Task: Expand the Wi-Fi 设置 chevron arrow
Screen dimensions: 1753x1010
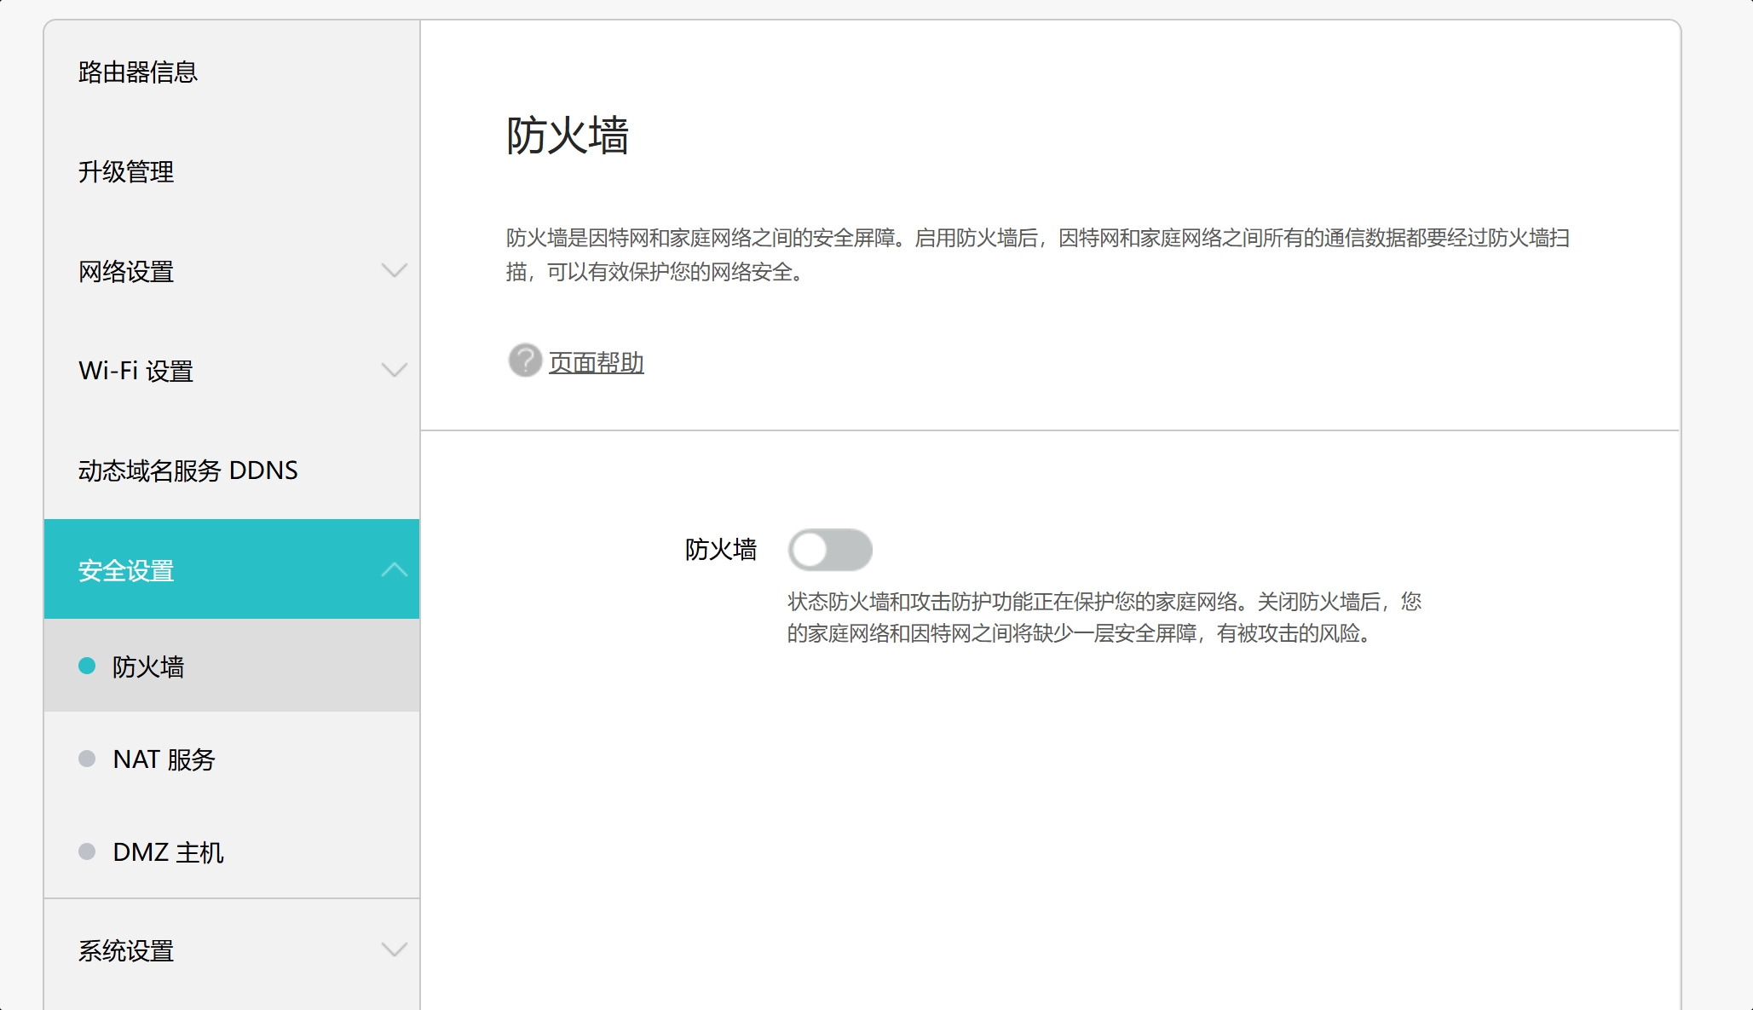Action: coord(394,371)
